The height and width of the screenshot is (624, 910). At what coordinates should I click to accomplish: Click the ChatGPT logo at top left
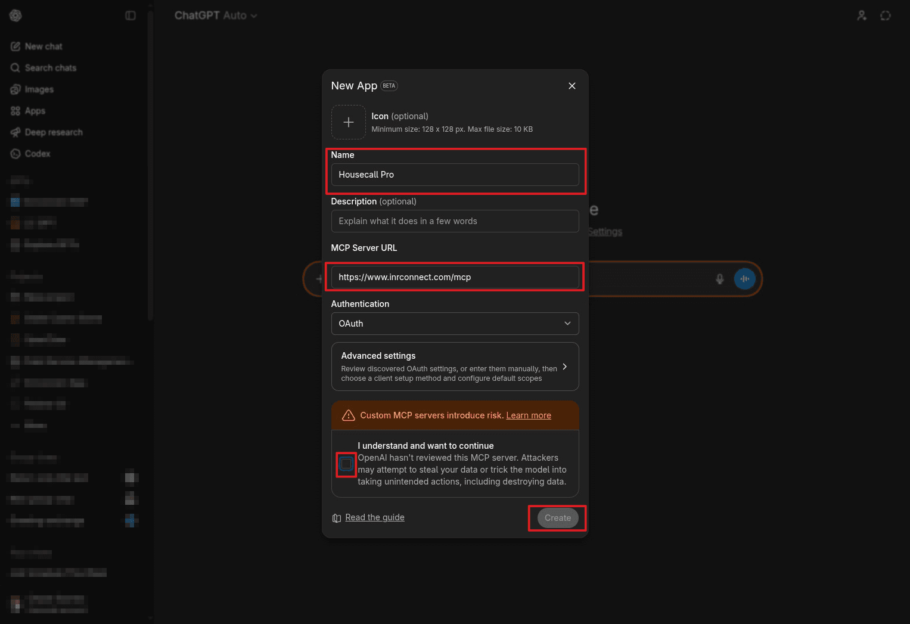pos(15,15)
